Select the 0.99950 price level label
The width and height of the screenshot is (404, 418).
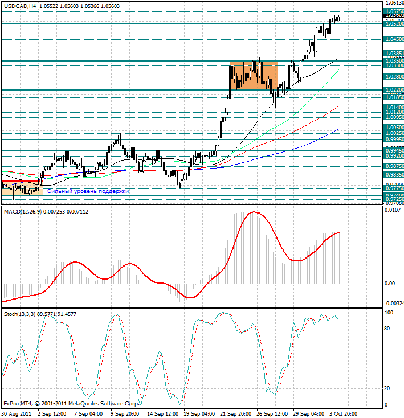pyautogui.click(x=394, y=140)
